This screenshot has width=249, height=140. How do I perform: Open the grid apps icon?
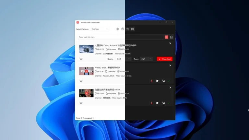point(132,29)
